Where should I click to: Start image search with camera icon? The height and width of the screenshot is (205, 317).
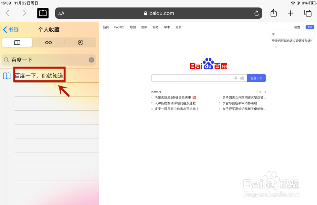click(242, 78)
